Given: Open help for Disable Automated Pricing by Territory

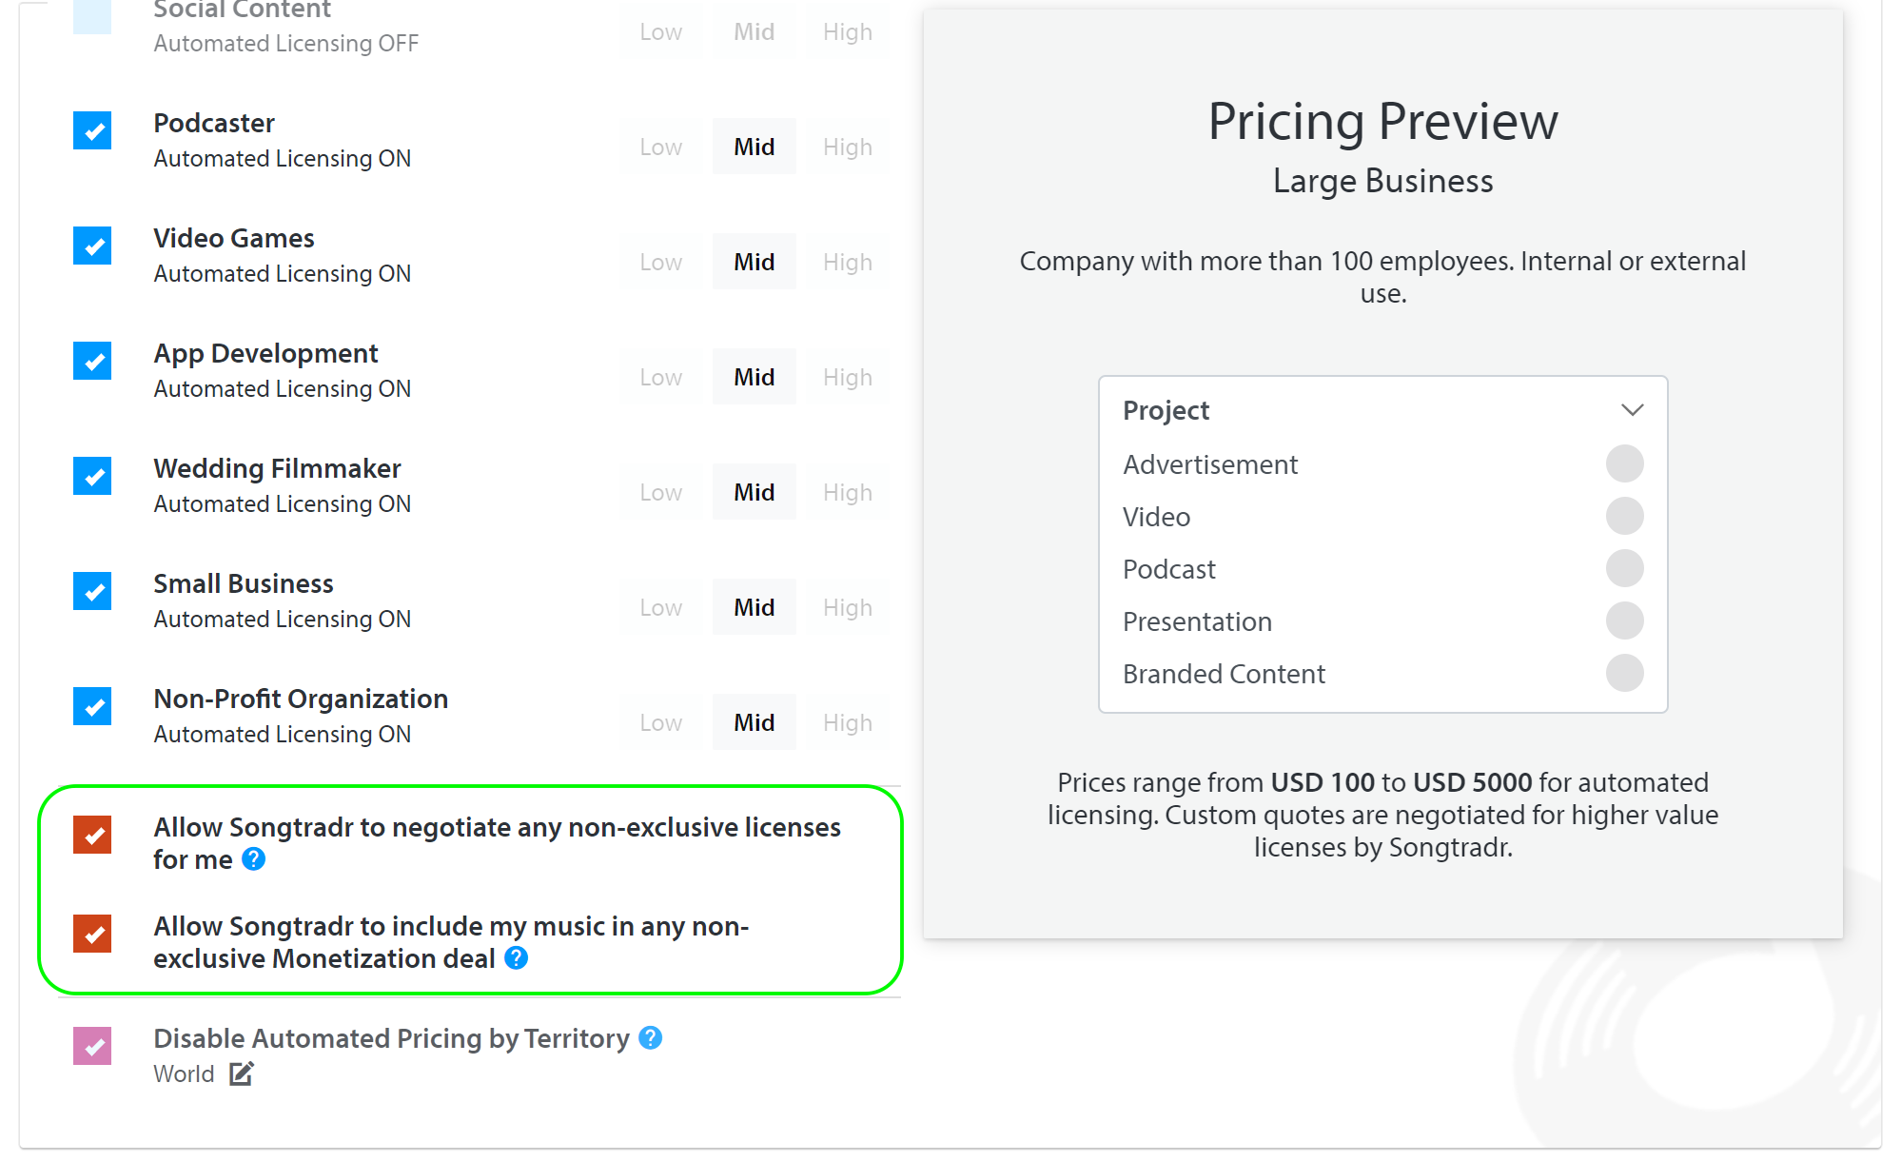Looking at the screenshot, I should pos(650,1038).
